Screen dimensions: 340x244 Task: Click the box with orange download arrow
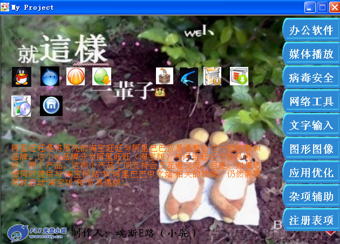pos(213,76)
